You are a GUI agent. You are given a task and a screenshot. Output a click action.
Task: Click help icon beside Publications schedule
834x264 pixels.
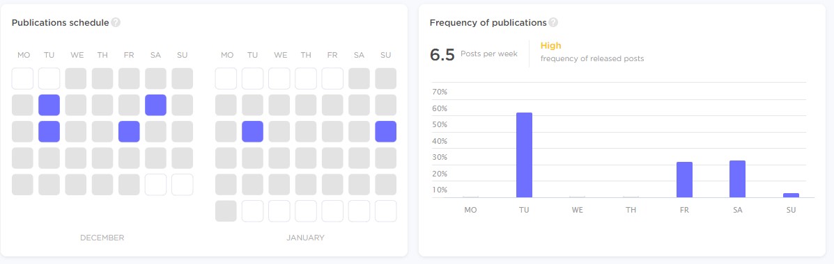116,23
